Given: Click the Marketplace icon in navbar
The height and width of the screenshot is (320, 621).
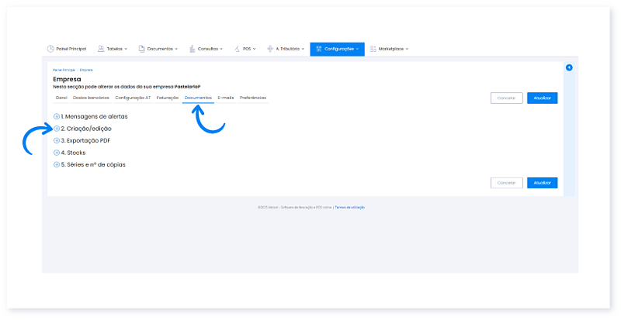Looking at the screenshot, I should pos(373,49).
